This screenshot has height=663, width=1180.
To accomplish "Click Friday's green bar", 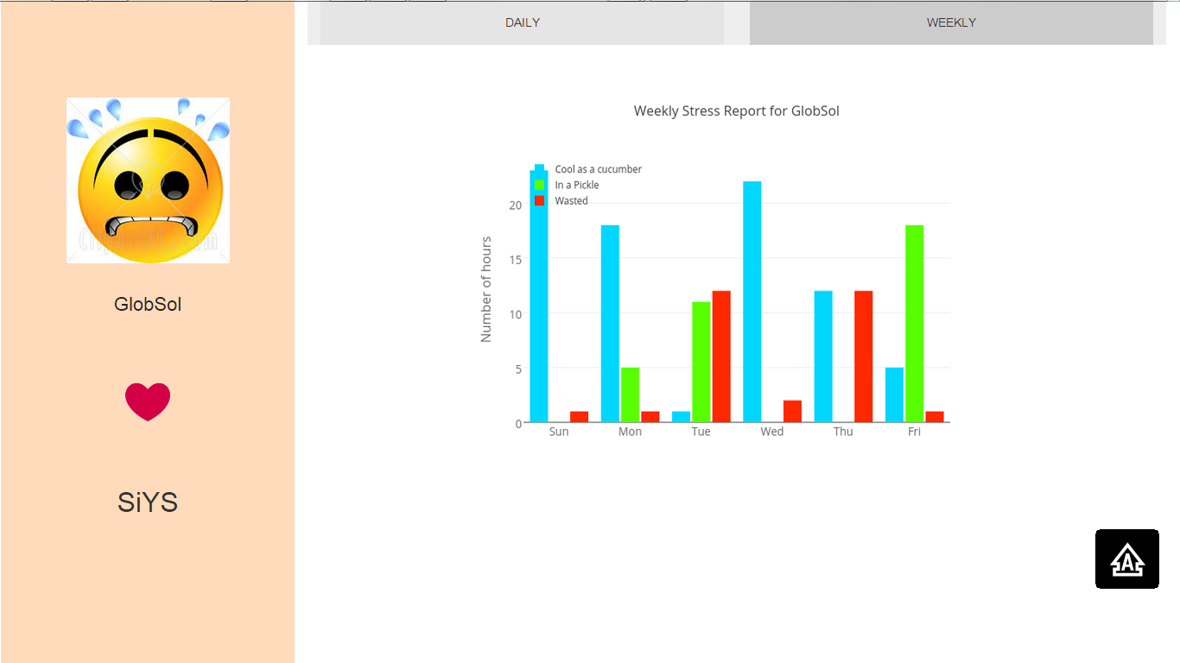I will [914, 324].
